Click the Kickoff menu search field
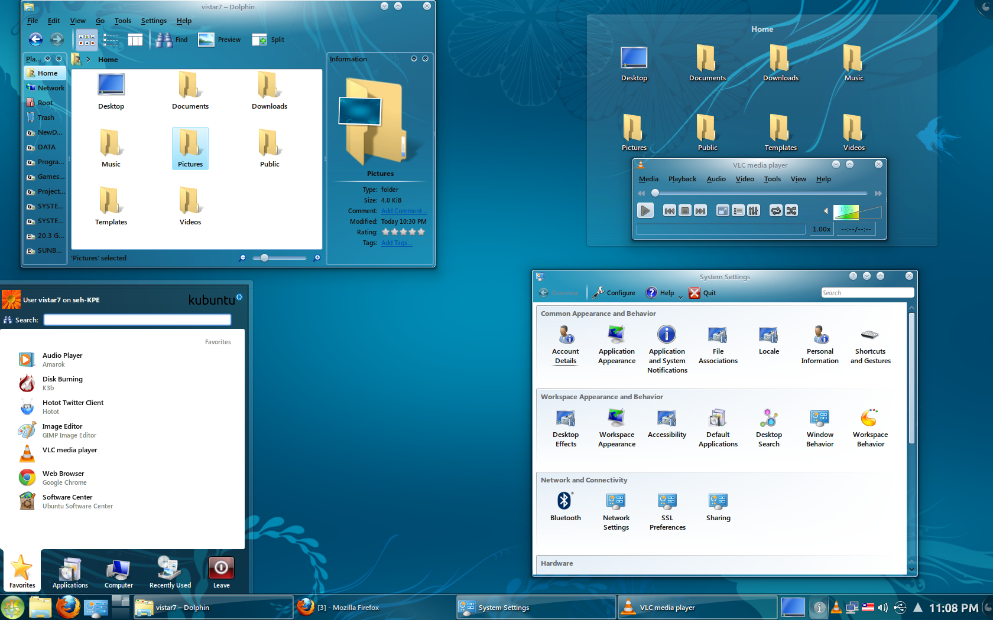The width and height of the screenshot is (993, 620). pos(137,319)
